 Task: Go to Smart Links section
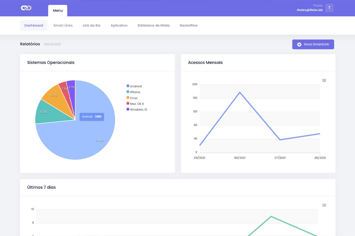coord(63,25)
